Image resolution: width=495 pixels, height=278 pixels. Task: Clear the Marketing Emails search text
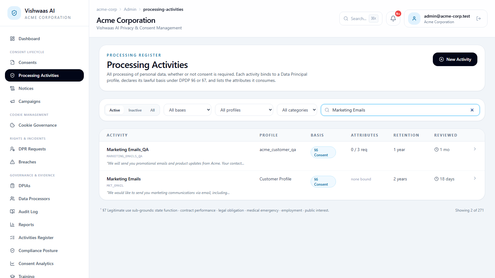pyautogui.click(x=472, y=110)
